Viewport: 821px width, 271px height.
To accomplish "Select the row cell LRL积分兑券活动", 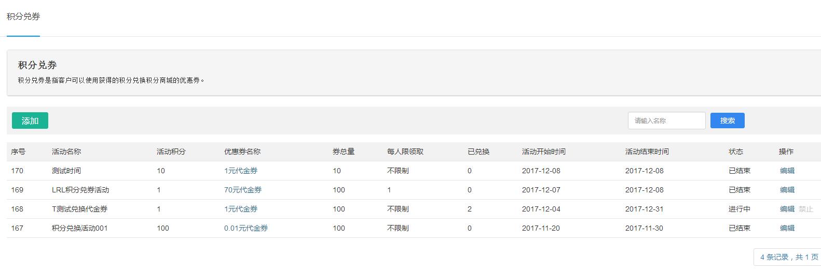I will [80, 190].
